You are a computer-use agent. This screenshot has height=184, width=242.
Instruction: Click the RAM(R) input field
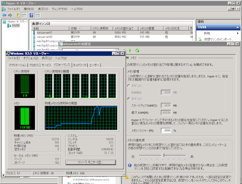(x=166, y=93)
